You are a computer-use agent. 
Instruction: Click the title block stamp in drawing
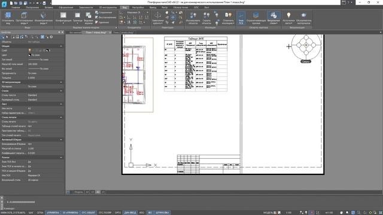click(x=209, y=164)
